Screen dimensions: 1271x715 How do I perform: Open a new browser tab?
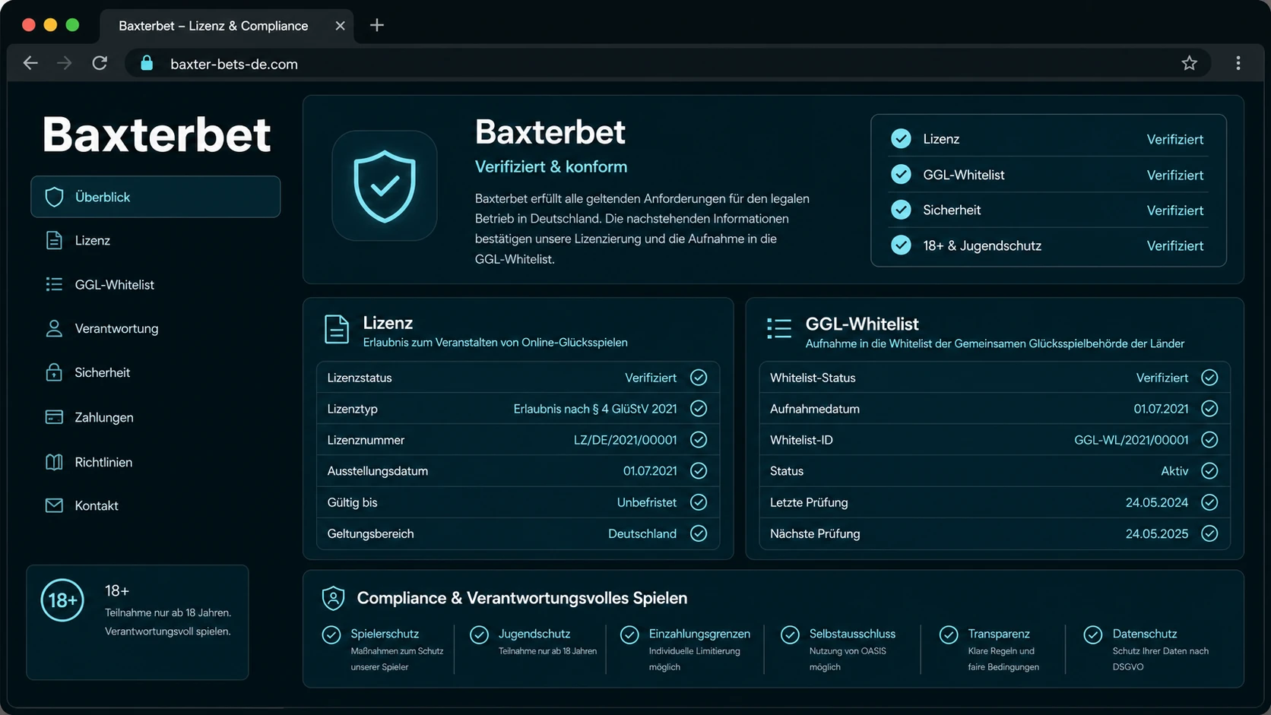(377, 25)
